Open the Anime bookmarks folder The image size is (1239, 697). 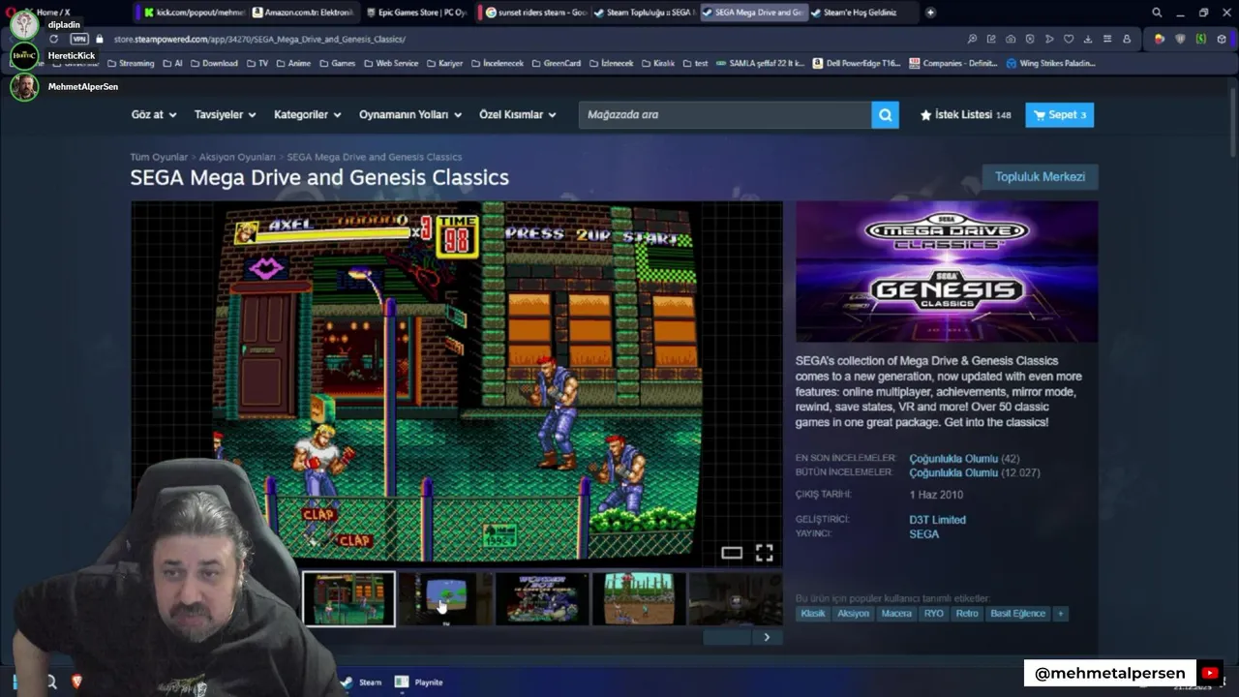[293, 63]
